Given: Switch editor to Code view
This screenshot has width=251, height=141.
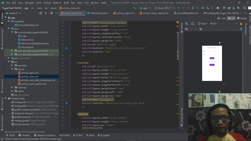Looking at the screenshot, I should tap(221, 18).
